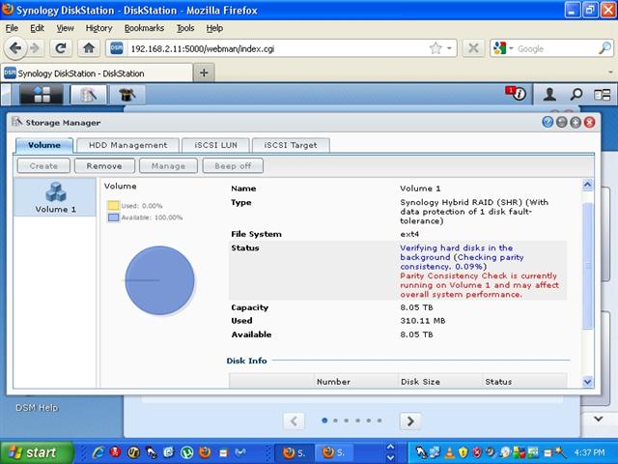The height and width of the screenshot is (464, 618).
Task: Click the Beep off button
Action: 233,165
